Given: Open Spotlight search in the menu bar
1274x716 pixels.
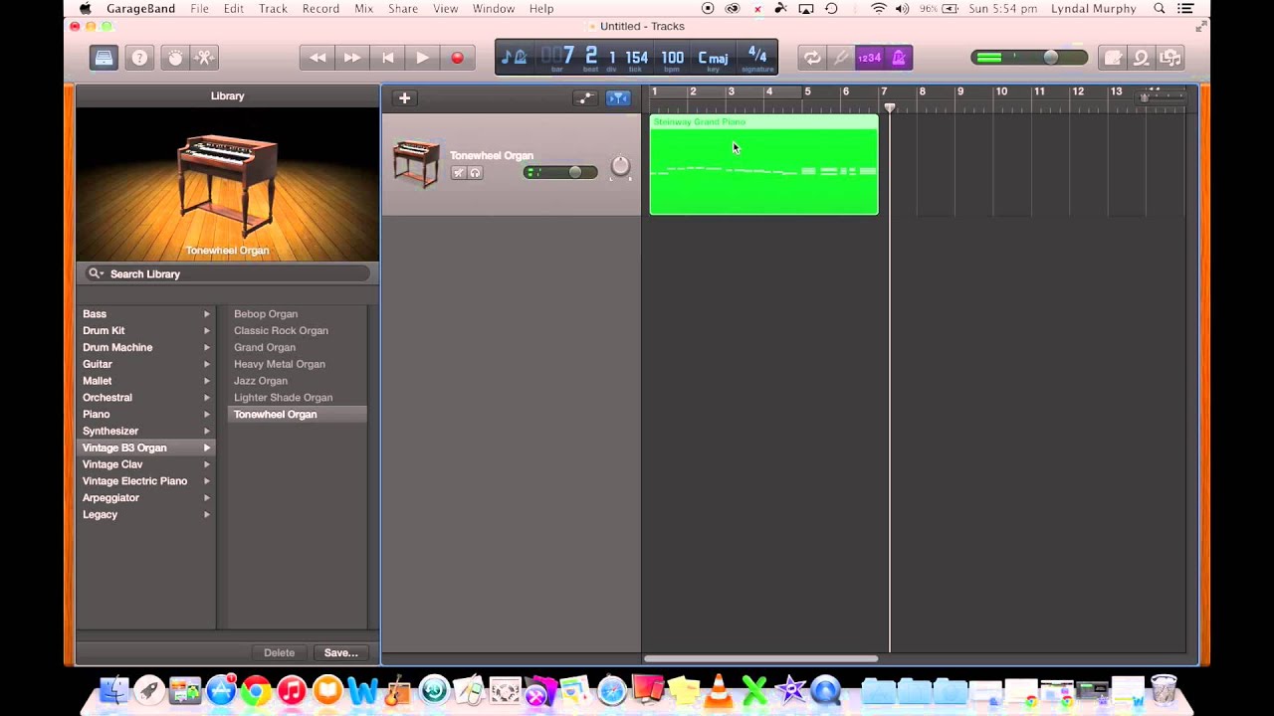Looking at the screenshot, I should point(1160,9).
